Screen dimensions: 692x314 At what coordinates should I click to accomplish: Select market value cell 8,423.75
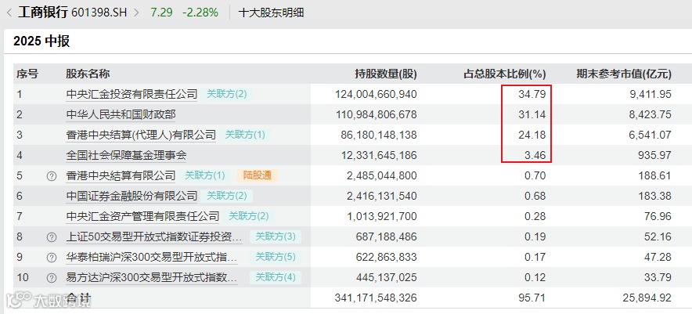pyautogui.click(x=651, y=115)
